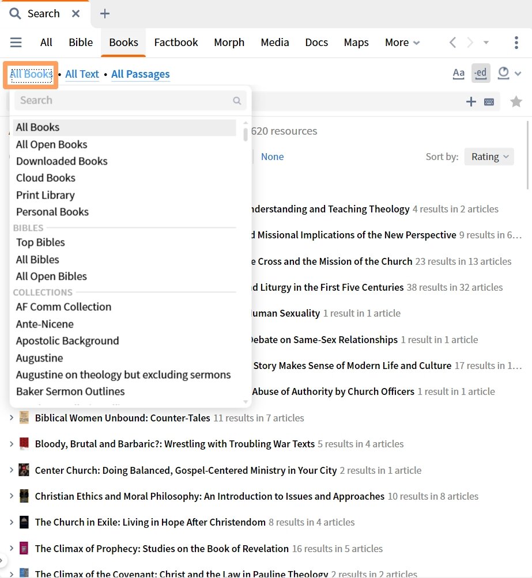
Task: Open the hamburger panel menu
Action: [x=16, y=43]
